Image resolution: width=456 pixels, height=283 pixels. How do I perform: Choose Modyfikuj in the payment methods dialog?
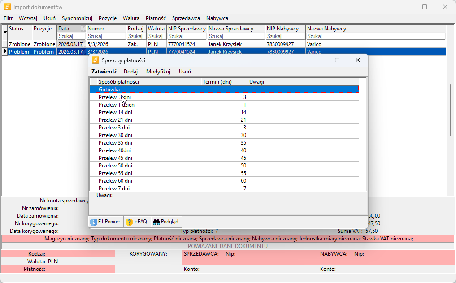coord(158,72)
